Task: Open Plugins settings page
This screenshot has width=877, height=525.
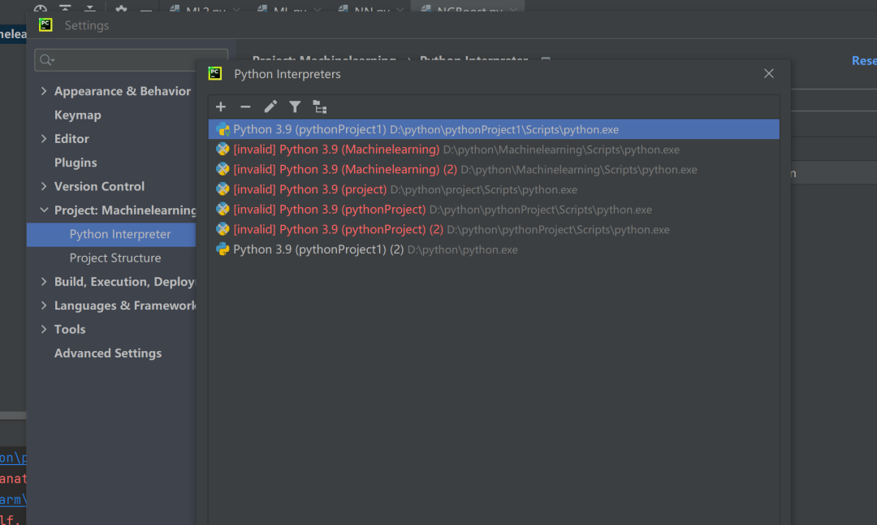Action: click(x=76, y=163)
